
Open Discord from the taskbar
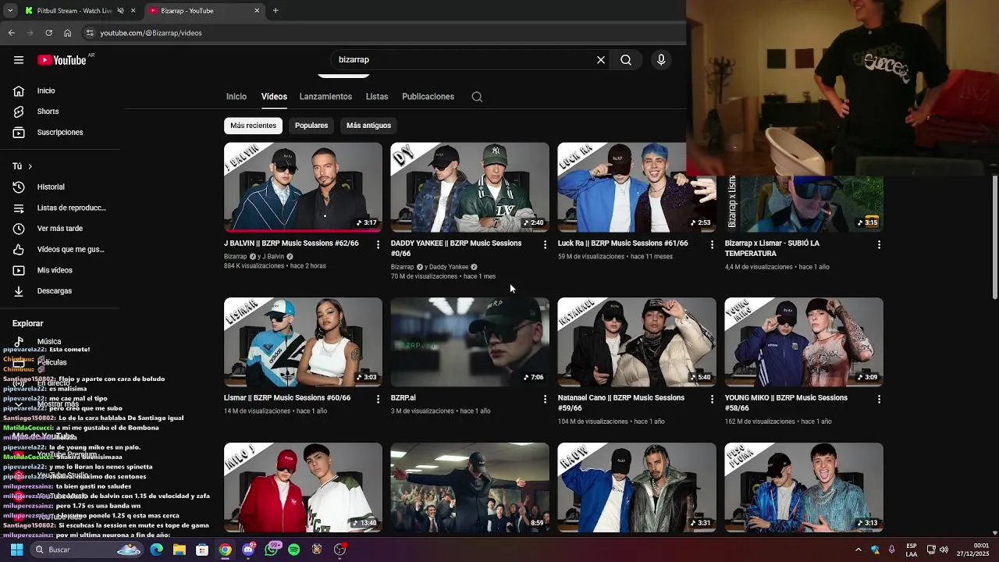click(248, 550)
